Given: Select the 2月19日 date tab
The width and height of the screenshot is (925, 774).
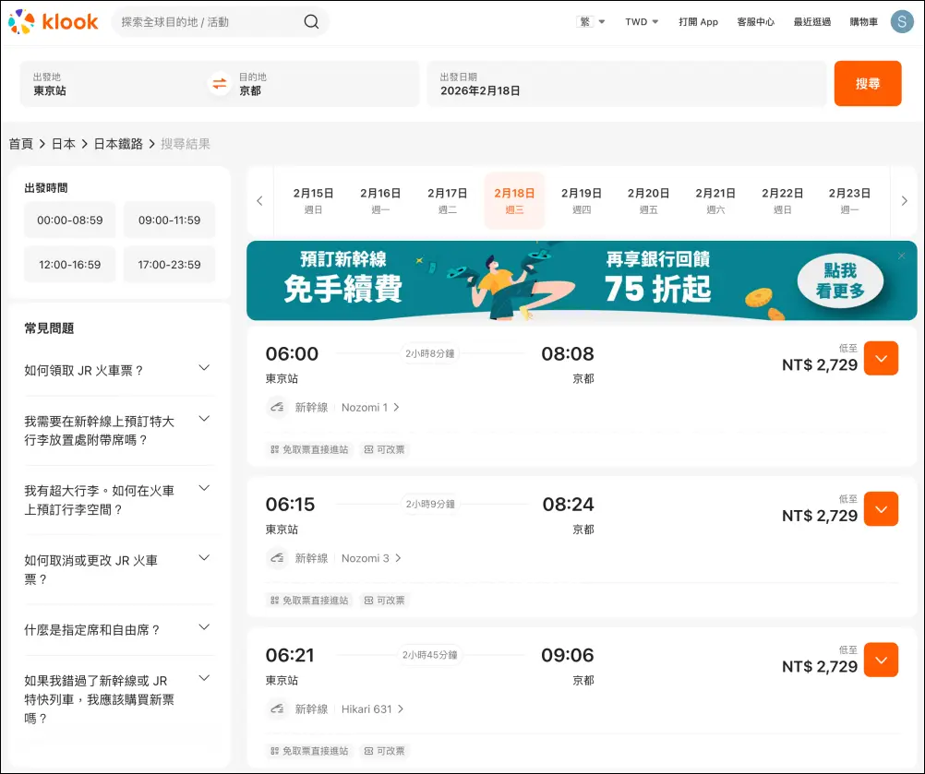Looking at the screenshot, I should pyautogui.click(x=581, y=200).
